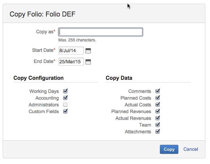Toggle the Custom Fields checkbox
Screen dimensions: 210x164
pos(65,111)
